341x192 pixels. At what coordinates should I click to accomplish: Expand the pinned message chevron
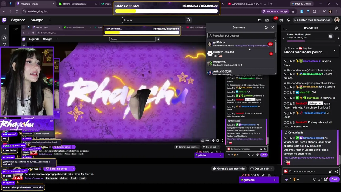point(335,50)
